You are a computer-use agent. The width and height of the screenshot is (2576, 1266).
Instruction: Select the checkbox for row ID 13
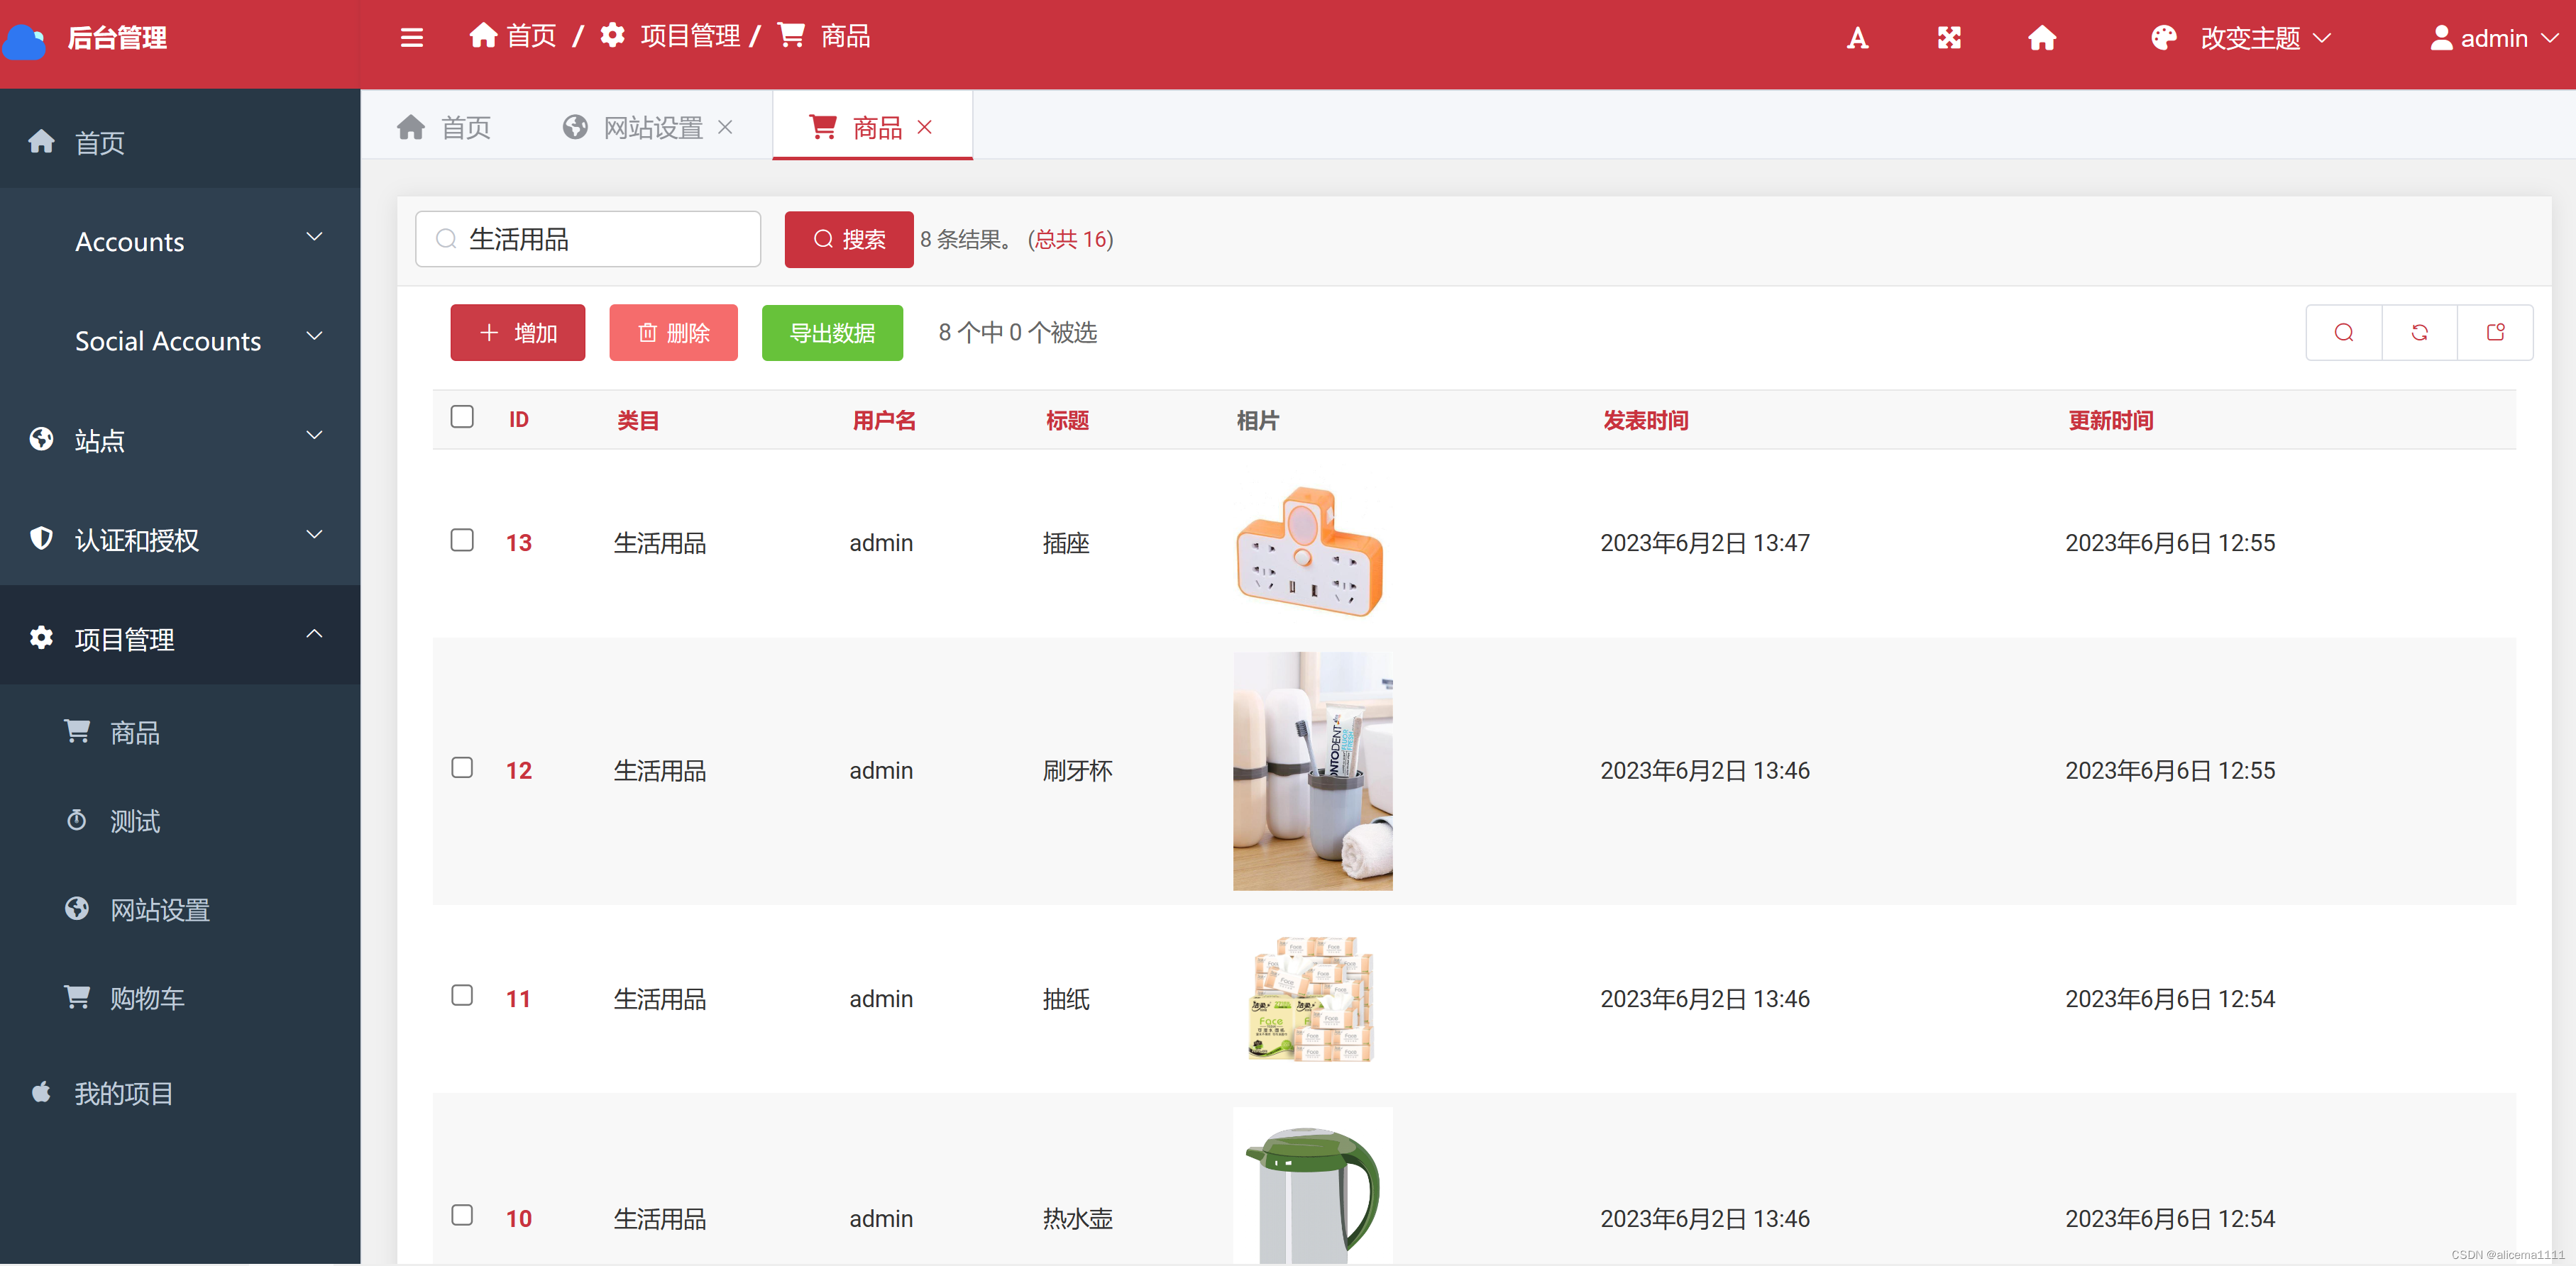(462, 540)
